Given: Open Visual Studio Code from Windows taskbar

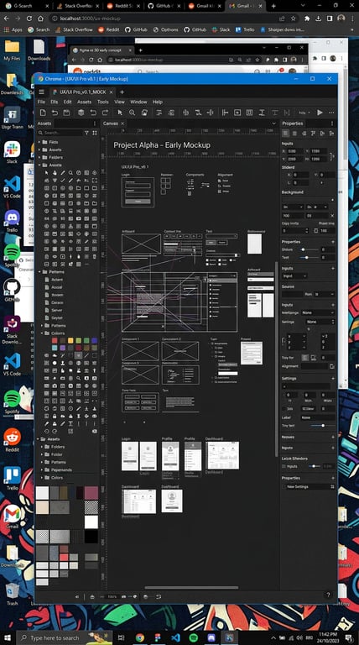Looking at the screenshot, I should click(175, 637).
